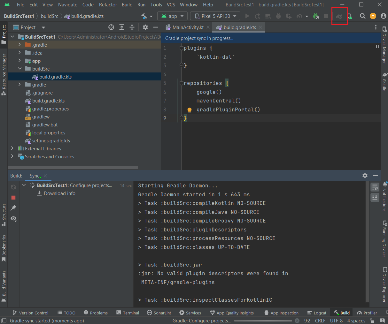Click the Build panel settings gear

click(365, 176)
